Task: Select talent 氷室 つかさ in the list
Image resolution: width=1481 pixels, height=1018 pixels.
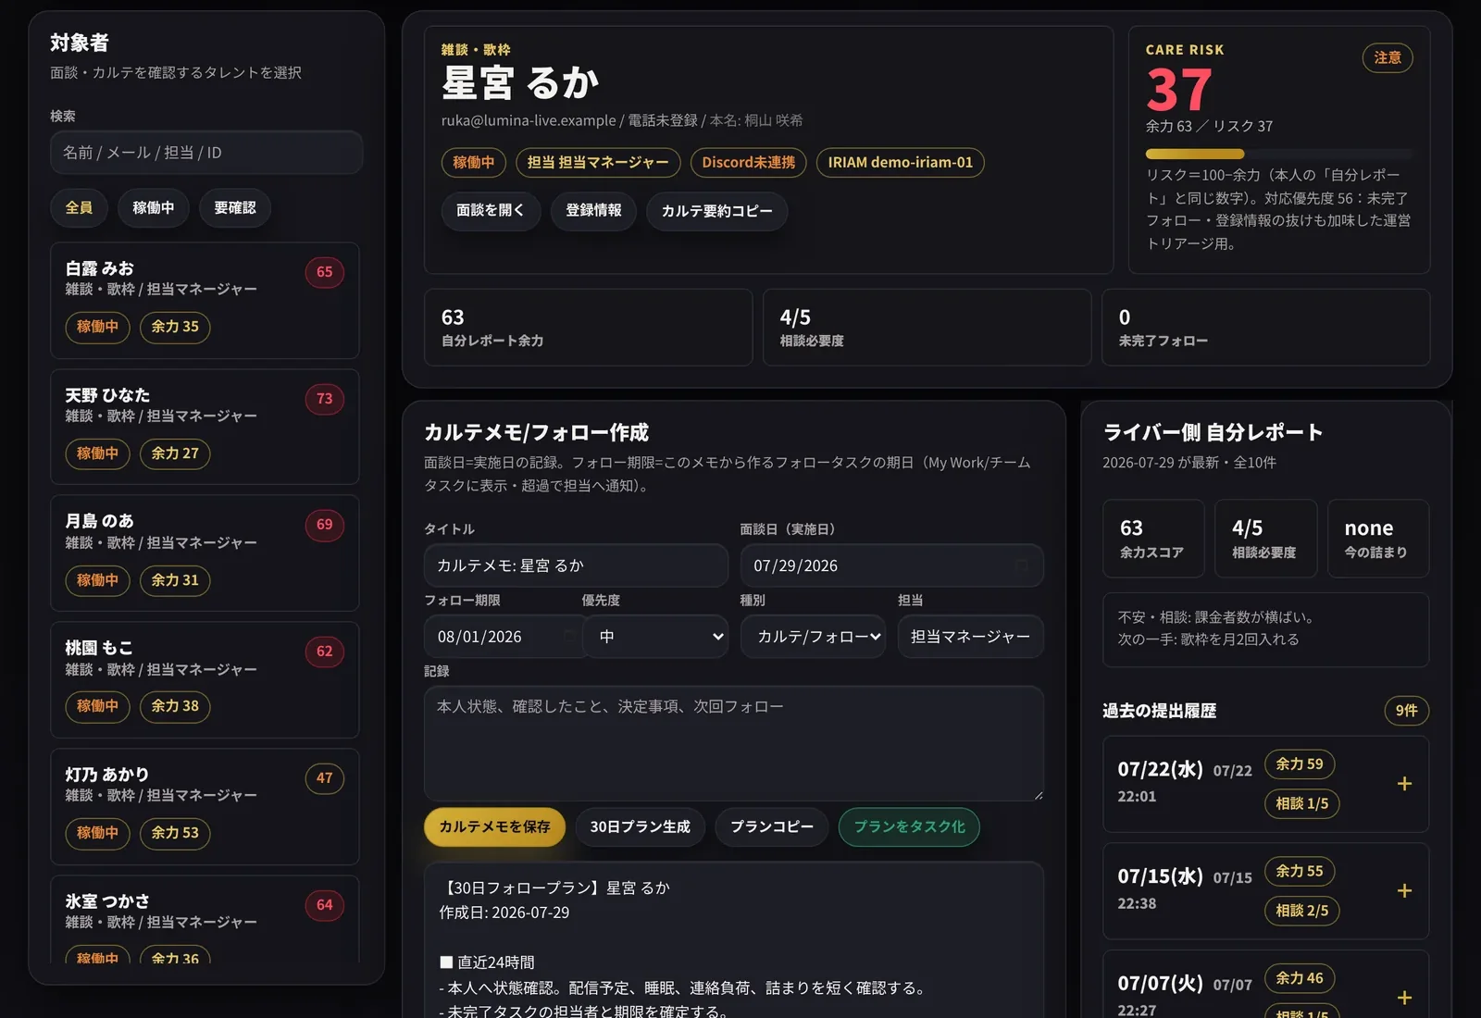Action: click(x=205, y=919)
